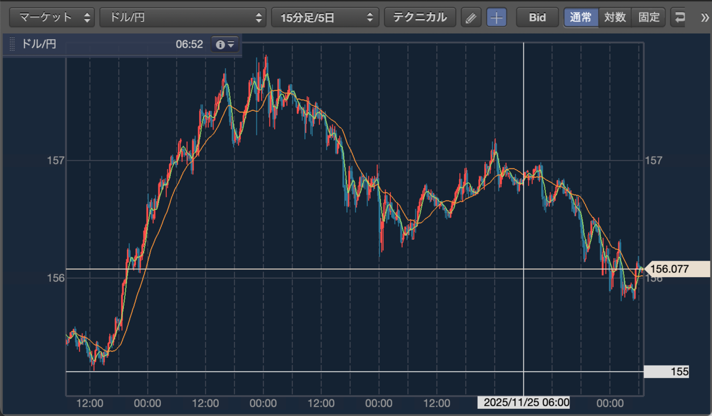This screenshot has width=712, height=416.
Task: Select 固定 fixed scale mode
Action: 649,17
